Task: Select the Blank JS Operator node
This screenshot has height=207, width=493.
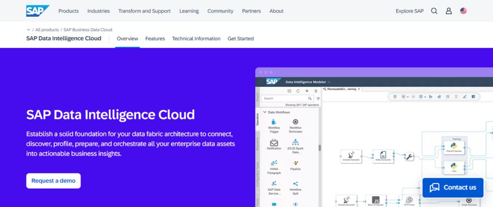Action: pos(376,201)
